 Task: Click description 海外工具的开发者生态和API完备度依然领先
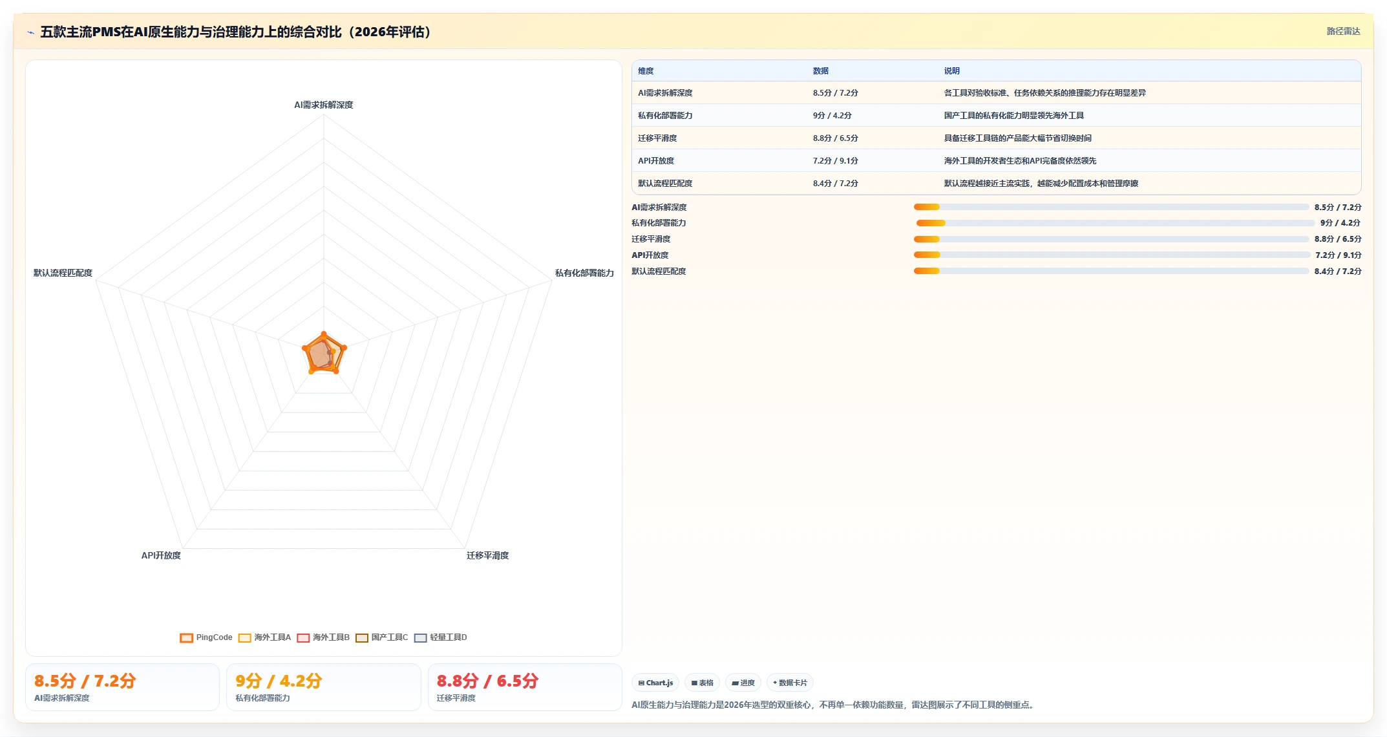1021,161
